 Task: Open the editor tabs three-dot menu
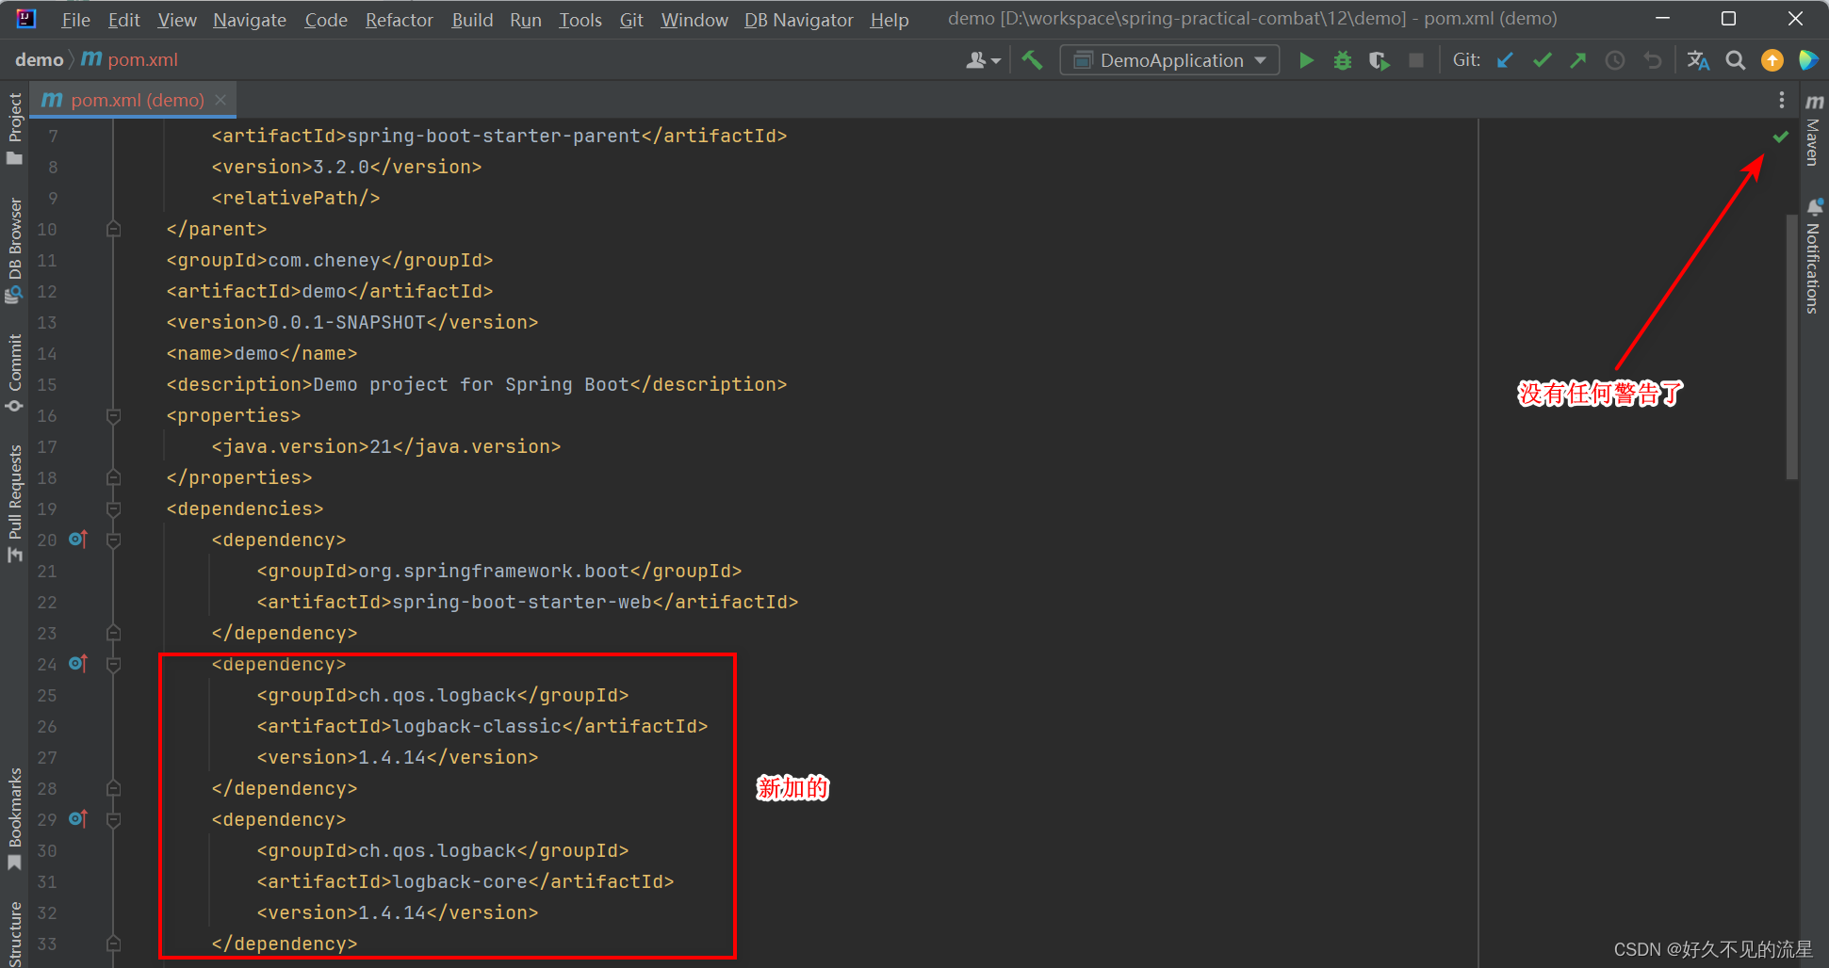[1781, 100]
